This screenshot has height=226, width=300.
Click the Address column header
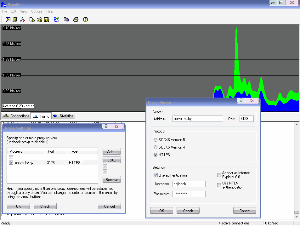[26, 151]
